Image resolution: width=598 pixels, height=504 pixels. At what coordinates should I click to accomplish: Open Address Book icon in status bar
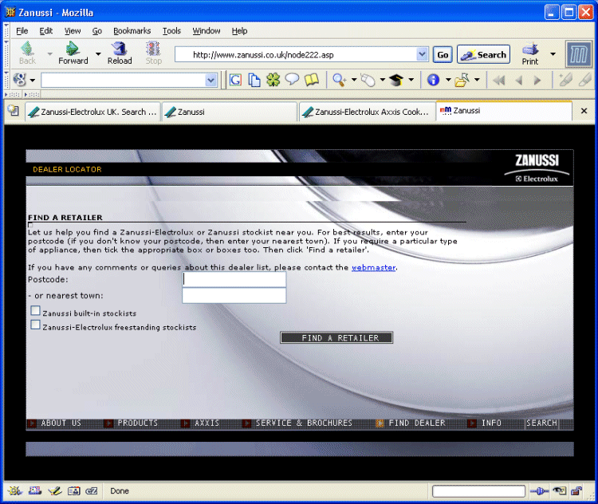point(74,490)
